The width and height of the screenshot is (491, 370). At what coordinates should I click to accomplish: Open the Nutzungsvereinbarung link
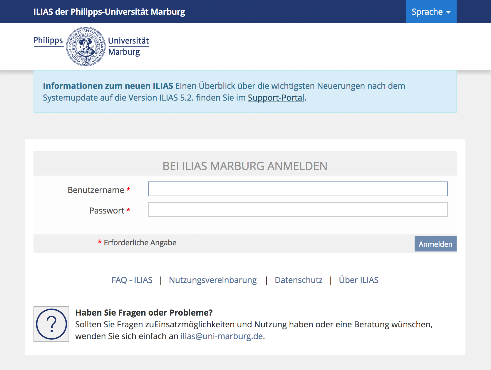213,280
